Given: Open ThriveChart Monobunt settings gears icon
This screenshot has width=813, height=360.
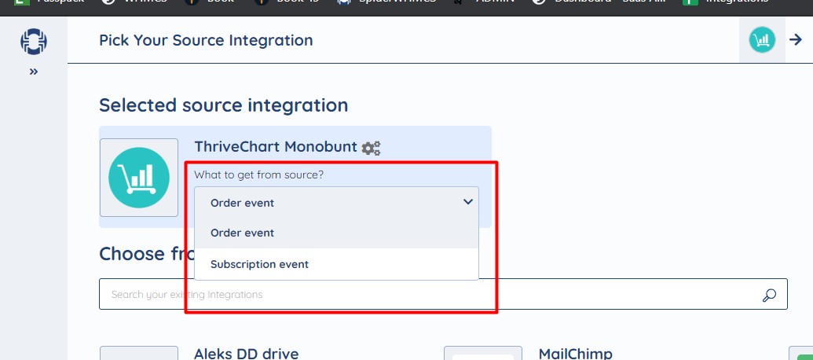Looking at the screenshot, I should [371, 148].
